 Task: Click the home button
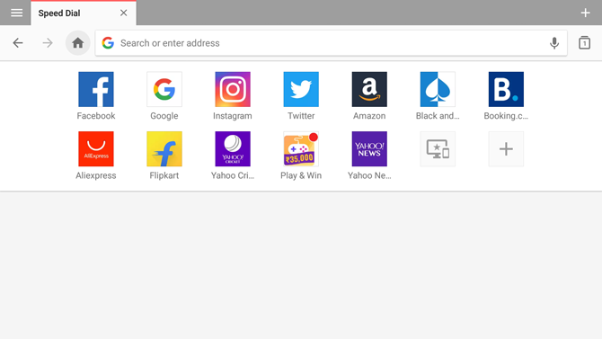(77, 42)
